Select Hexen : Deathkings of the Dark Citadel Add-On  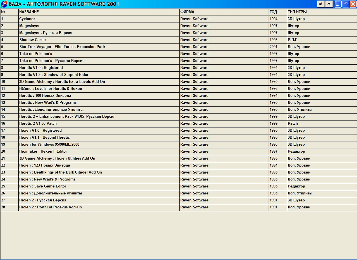(61, 172)
